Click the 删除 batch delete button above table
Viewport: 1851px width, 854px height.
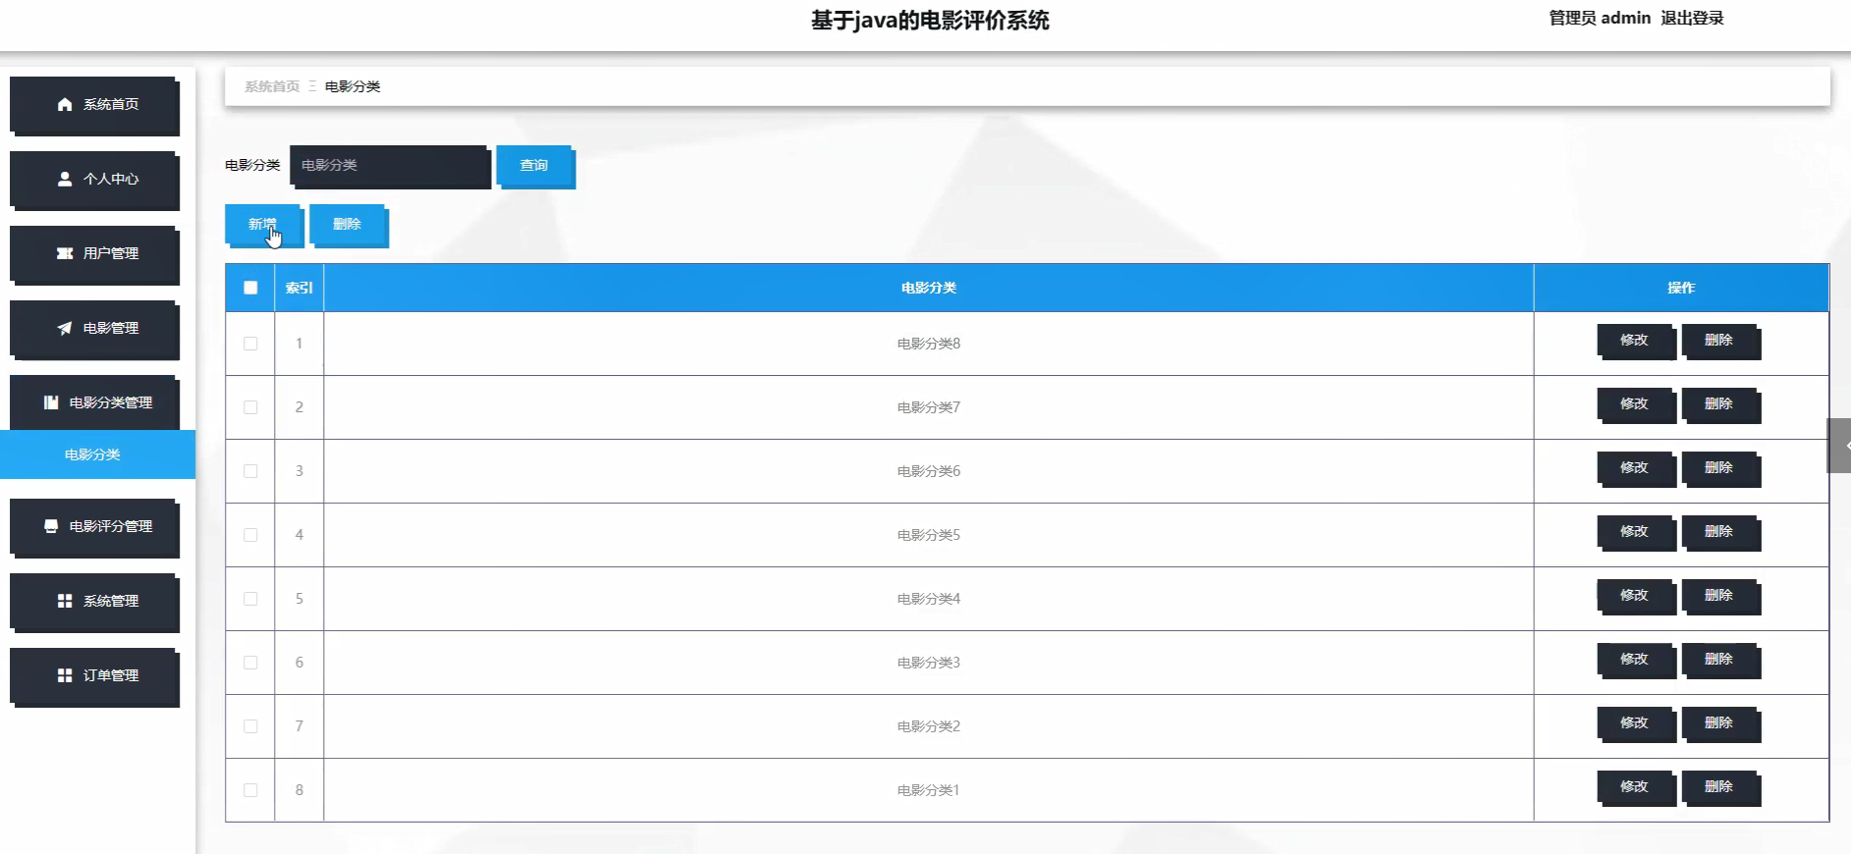pos(349,225)
